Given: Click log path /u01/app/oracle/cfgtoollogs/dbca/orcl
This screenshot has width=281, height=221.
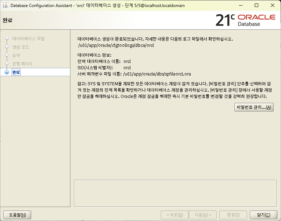Looking at the screenshot, I should click(116, 45).
